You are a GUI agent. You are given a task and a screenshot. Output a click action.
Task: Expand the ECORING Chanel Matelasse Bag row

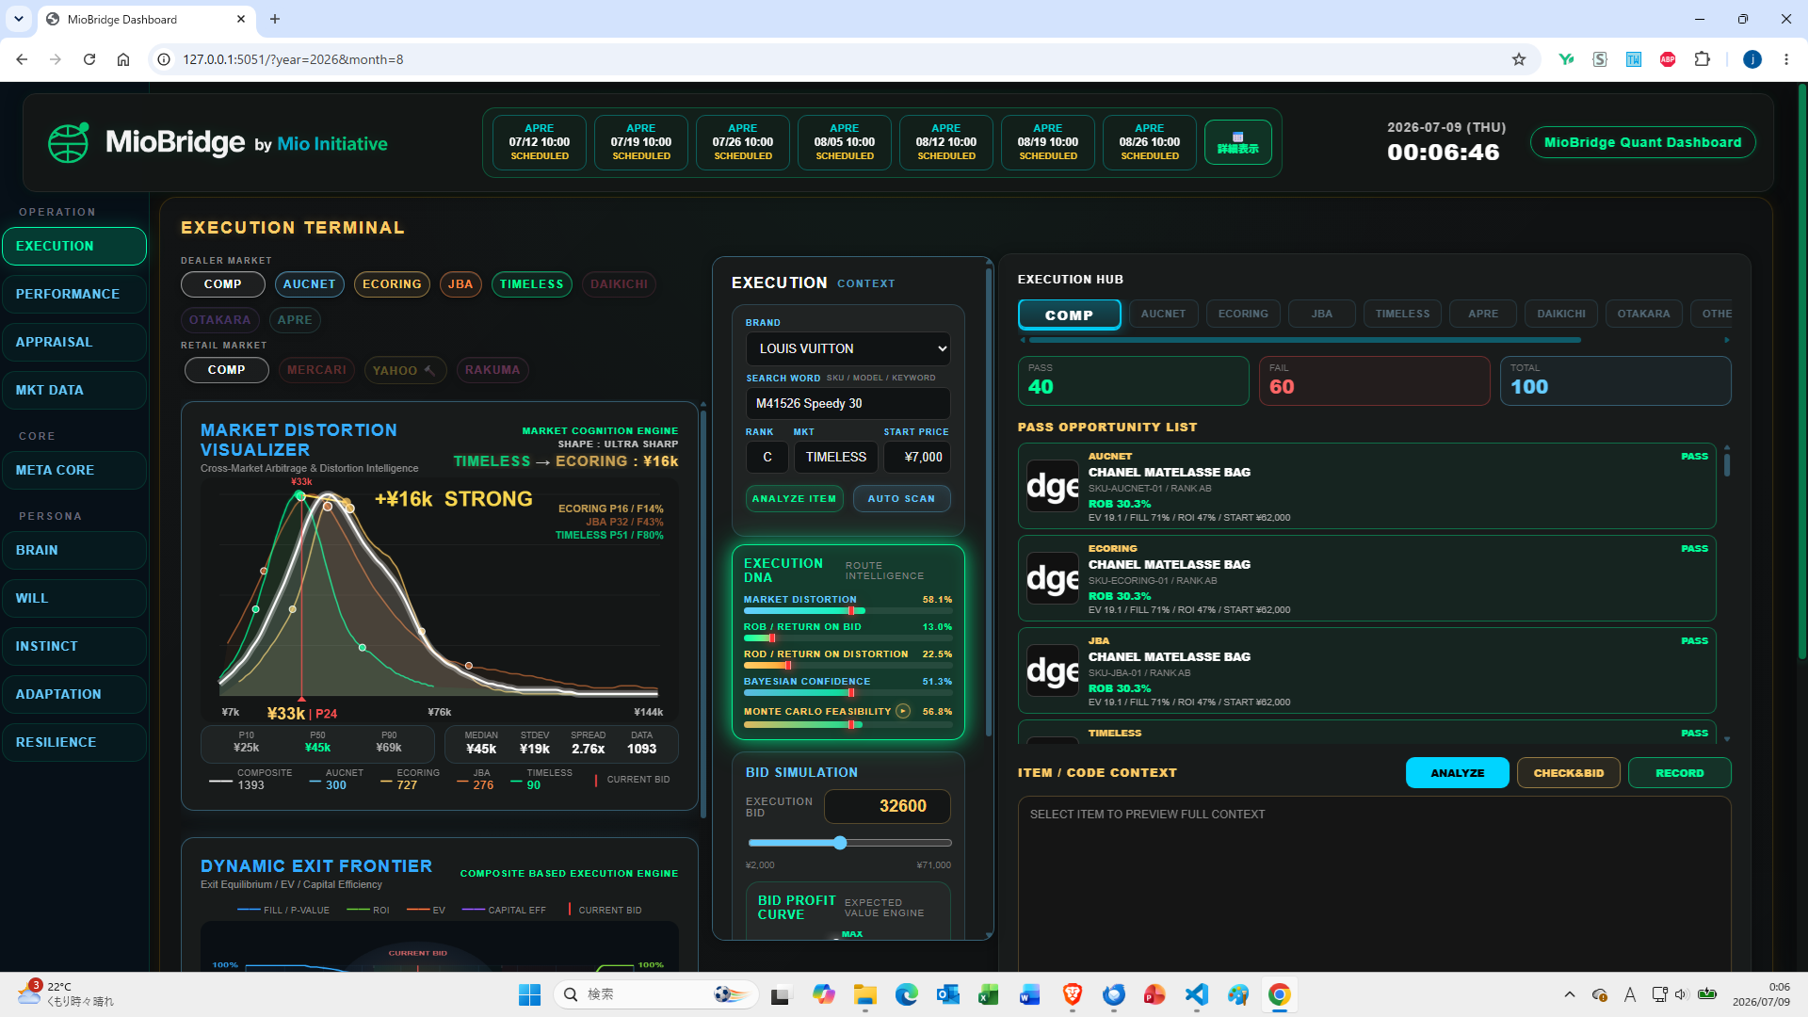click(1366, 578)
